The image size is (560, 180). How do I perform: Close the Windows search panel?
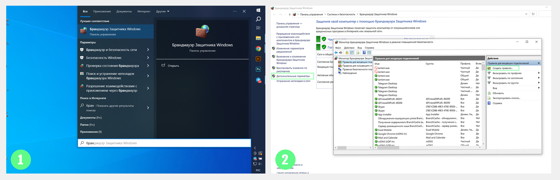click(244, 11)
